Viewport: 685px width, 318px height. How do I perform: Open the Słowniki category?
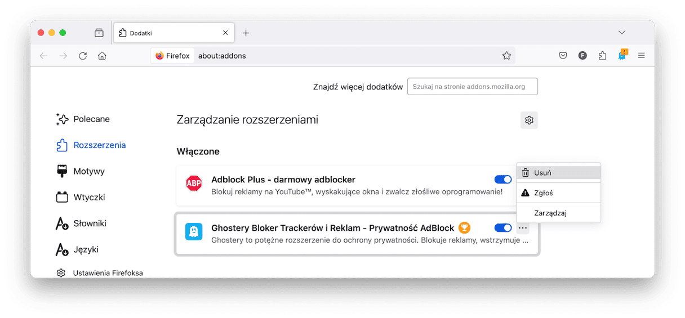(81, 223)
